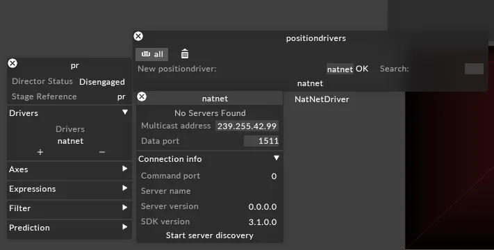494x250 pixels.
Task: Click the SDK version 3.1.0.0 value
Action: (x=263, y=222)
